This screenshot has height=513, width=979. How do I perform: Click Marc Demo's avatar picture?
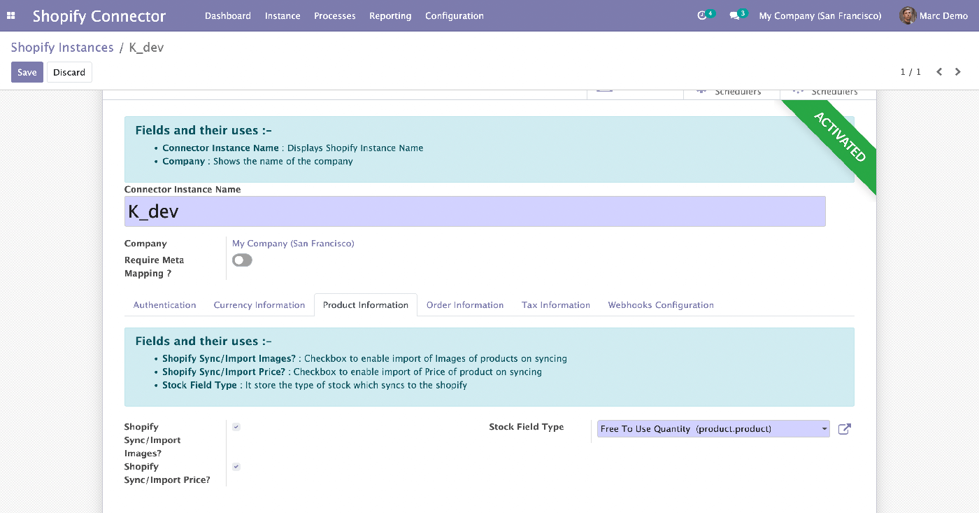coord(908,15)
